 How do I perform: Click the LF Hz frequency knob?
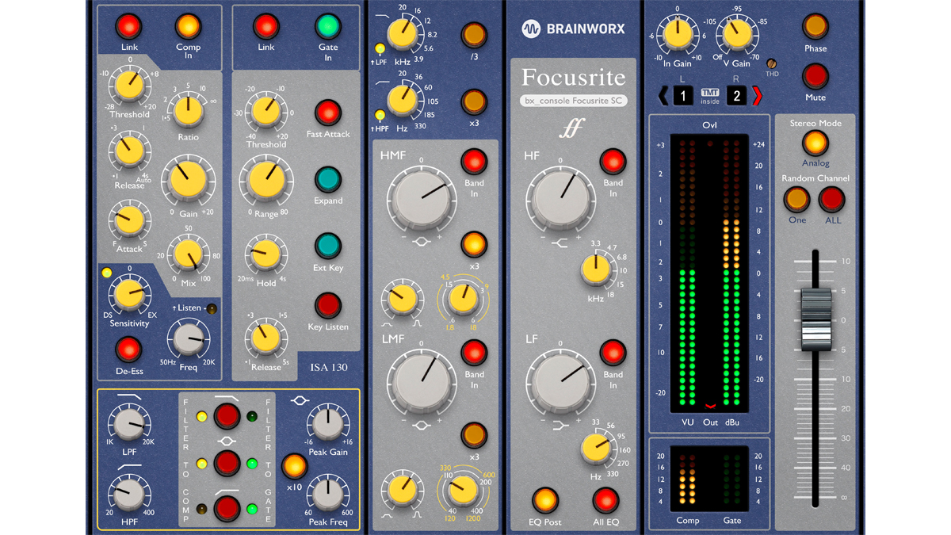[595, 449]
